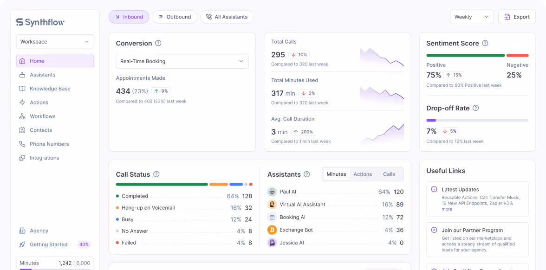Open the Weekly period dropdown
546x270 pixels.
tap(472, 17)
